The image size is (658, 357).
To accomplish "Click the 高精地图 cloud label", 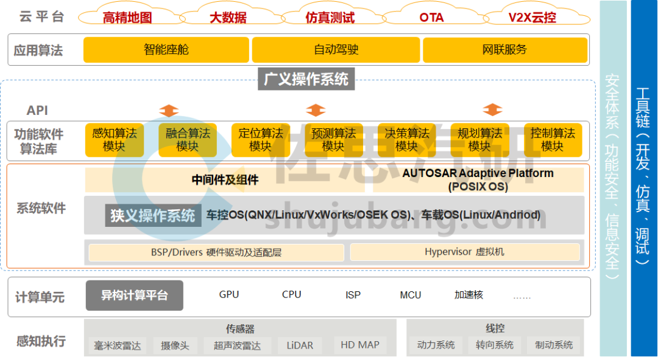I will pyautogui.click(x=127, y=18).
